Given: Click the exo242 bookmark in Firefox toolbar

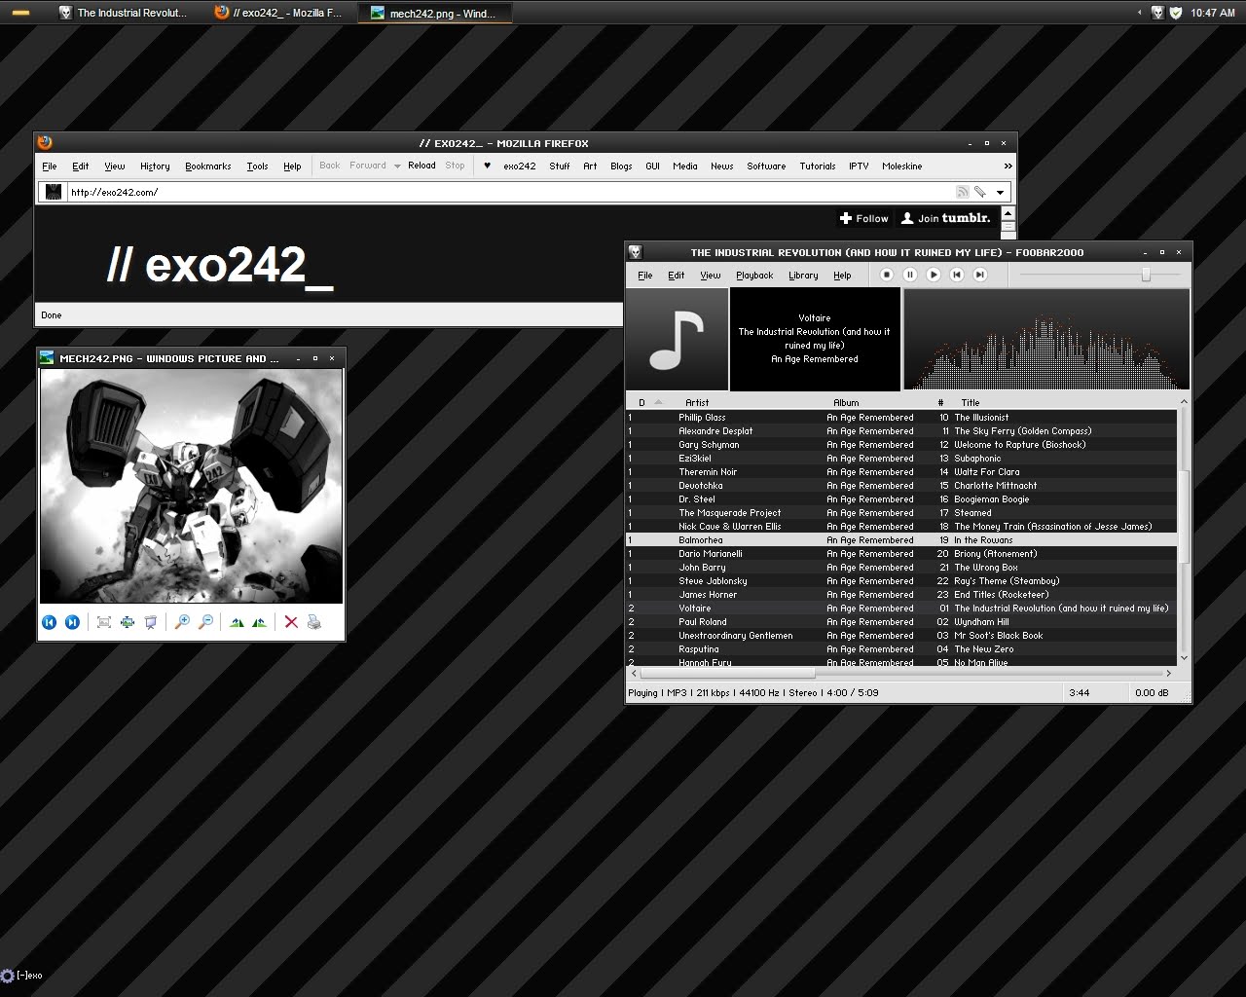Looking at the screenshot, I should point(520,166).
